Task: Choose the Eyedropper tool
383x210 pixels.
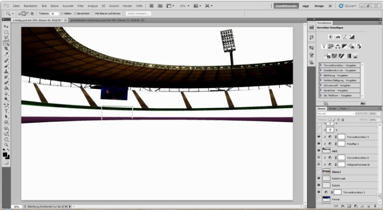Action: 6,54
